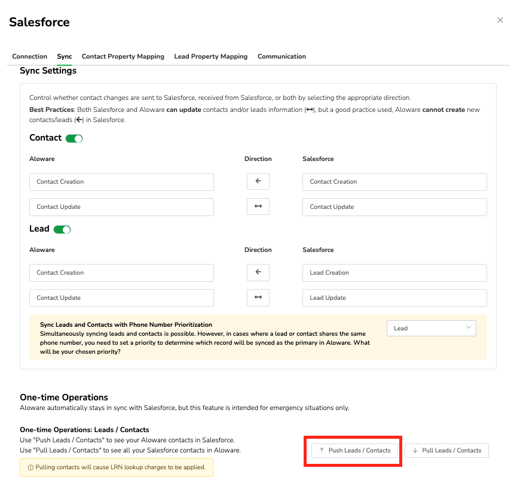Image resolution: width=514 pixels, height=489 pixels.
Task: Go to the Communication tab
Action: point(282,56)
